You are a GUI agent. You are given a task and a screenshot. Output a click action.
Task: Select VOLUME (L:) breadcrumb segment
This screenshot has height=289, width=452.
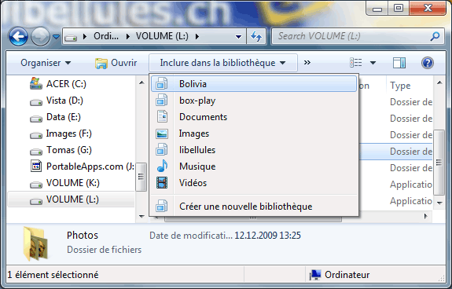162,36
